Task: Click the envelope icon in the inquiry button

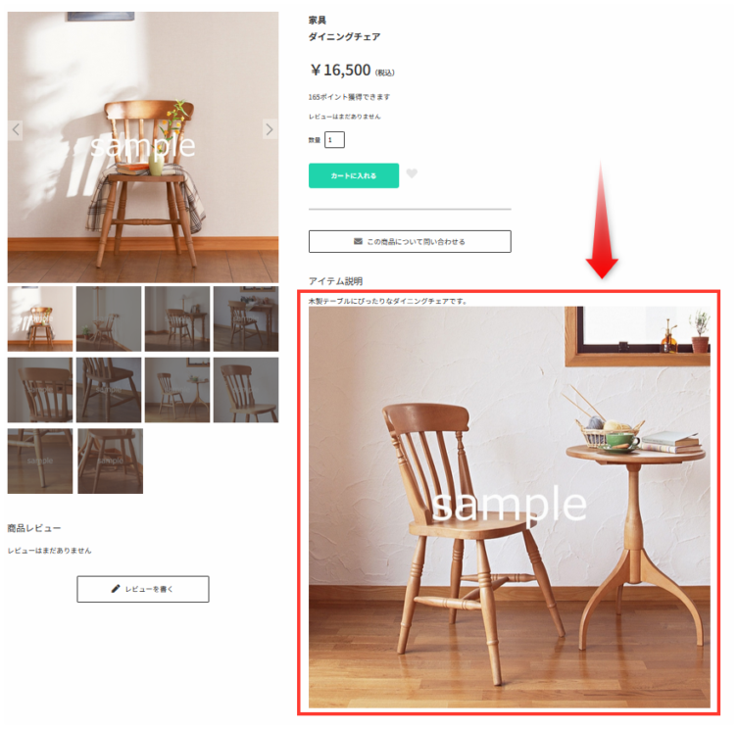Action: (358, 241)
